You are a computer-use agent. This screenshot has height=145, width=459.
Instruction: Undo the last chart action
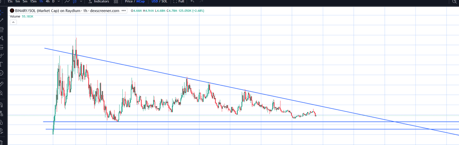click(x=192, y=2)
